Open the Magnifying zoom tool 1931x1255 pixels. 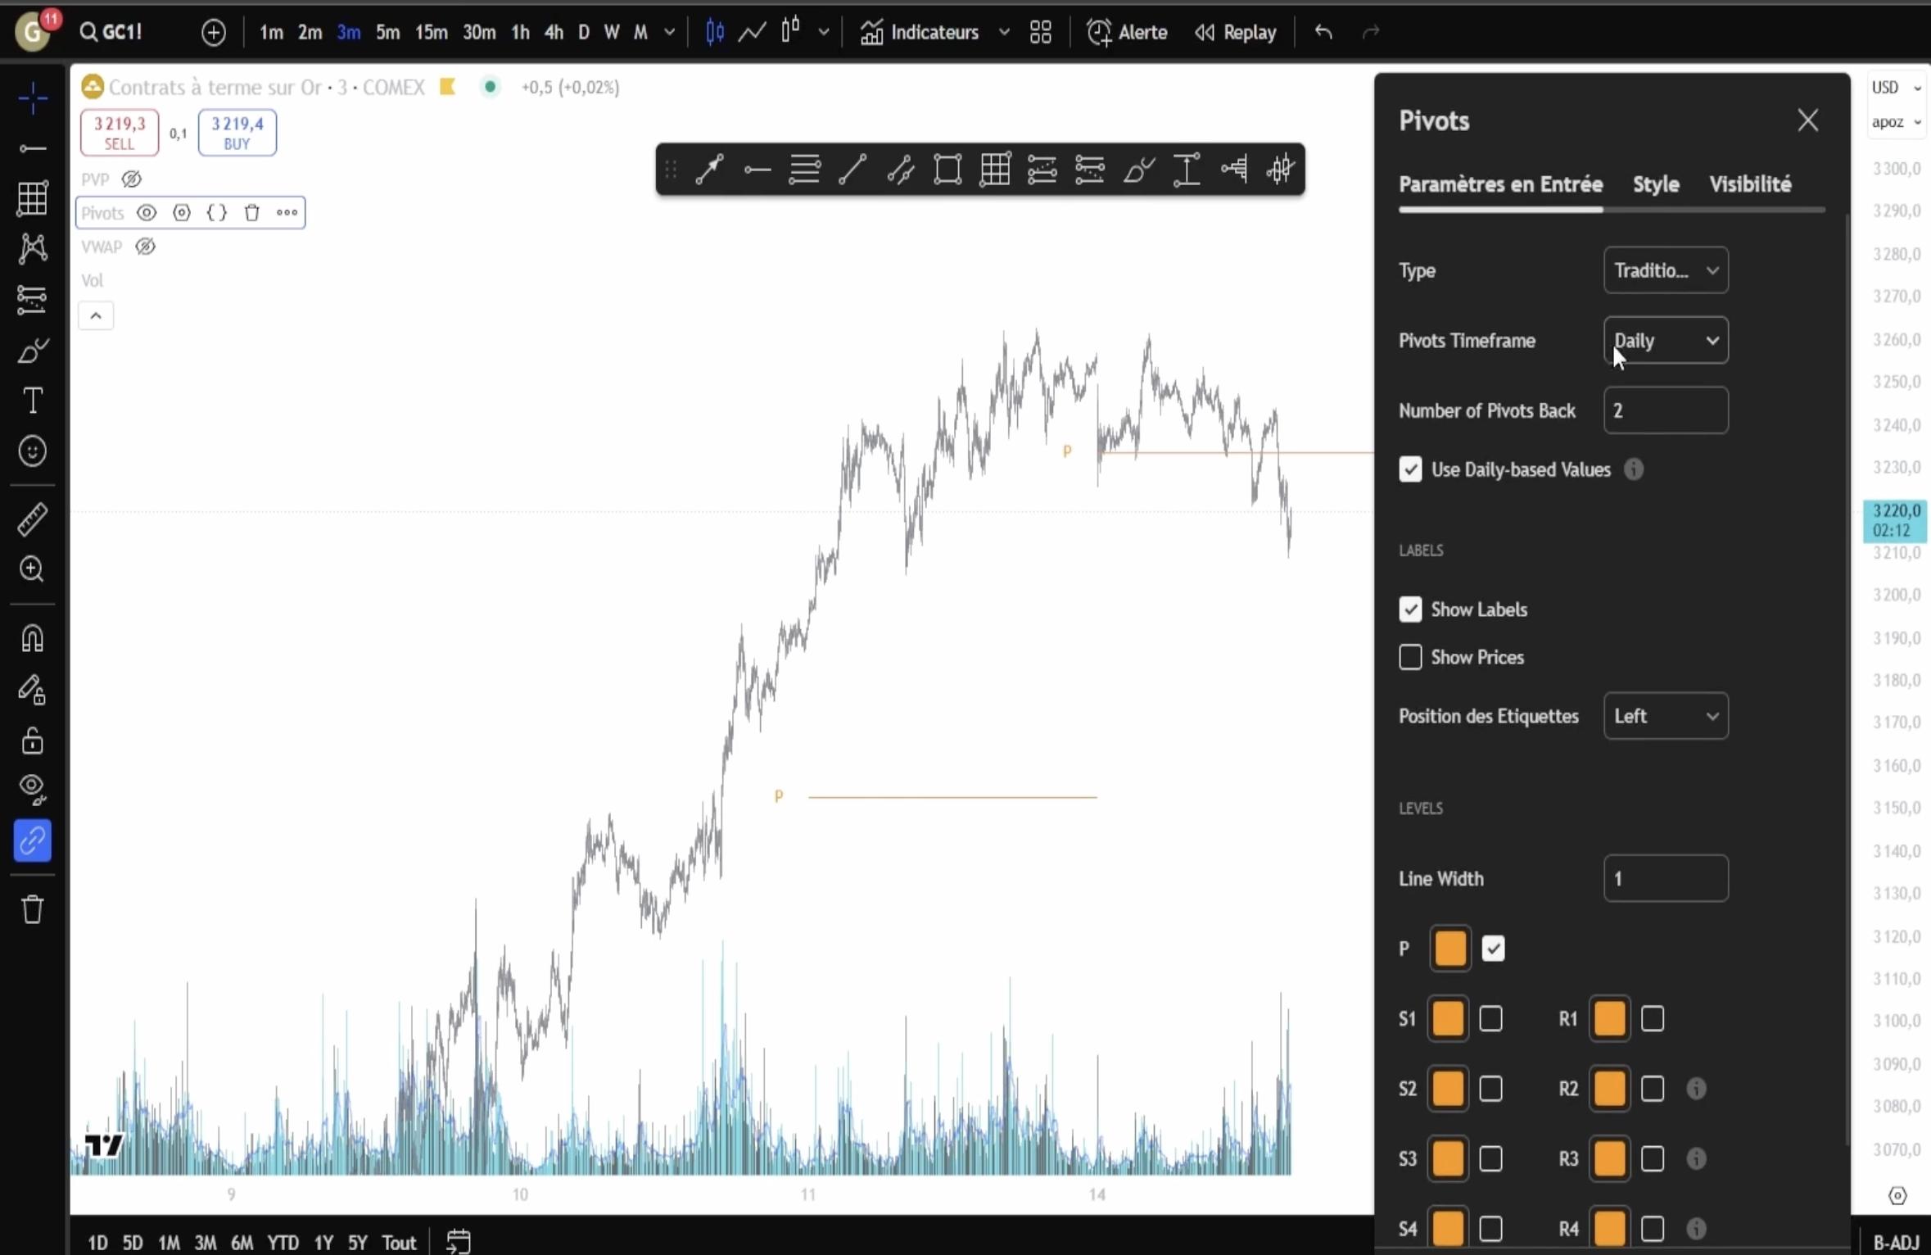(33, 569)
